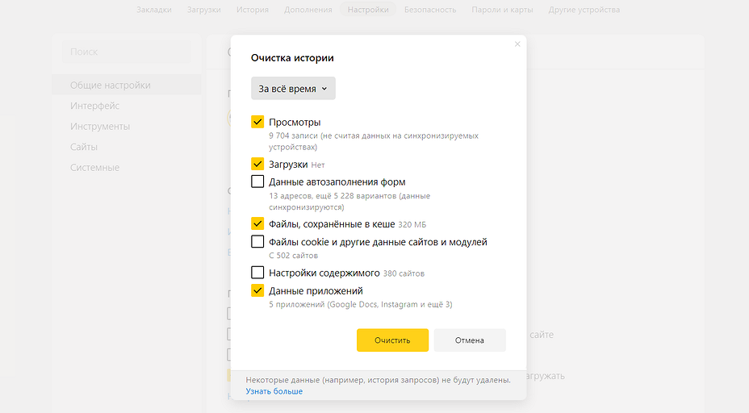This screenshot has height=413, width=749.
Task: Open the 'За всё время' time range dropdown
Action: pyautogui.click(x=293, y=89)
